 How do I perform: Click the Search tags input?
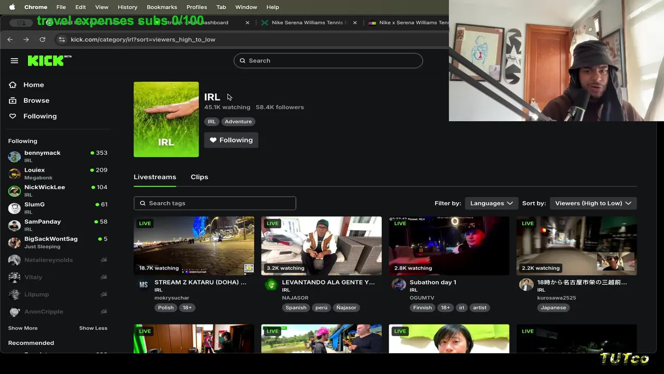click(x=215, y=203)
